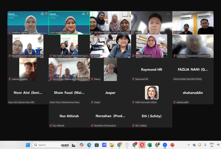Open the ENG US language switcher
Viewport: 221px width, 149px height.
[212, 145]
